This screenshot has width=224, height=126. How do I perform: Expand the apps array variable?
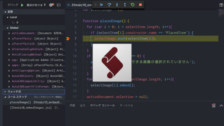9,65
